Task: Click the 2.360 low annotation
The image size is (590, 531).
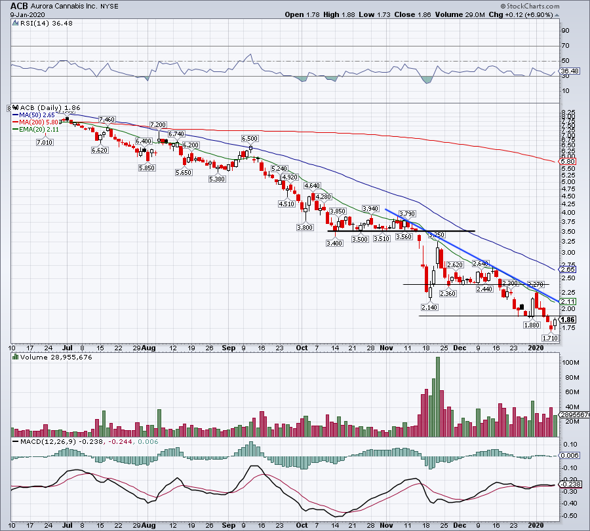Action: (448, 293)
